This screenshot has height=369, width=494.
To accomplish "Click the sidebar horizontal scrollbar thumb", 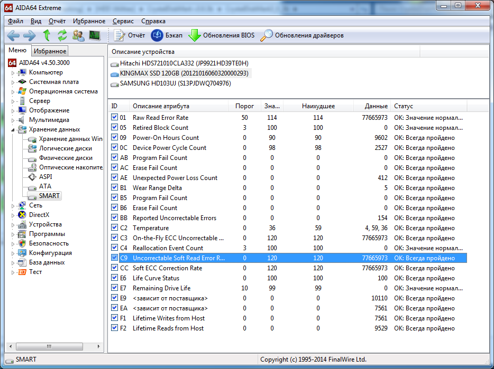I will 49,346.
